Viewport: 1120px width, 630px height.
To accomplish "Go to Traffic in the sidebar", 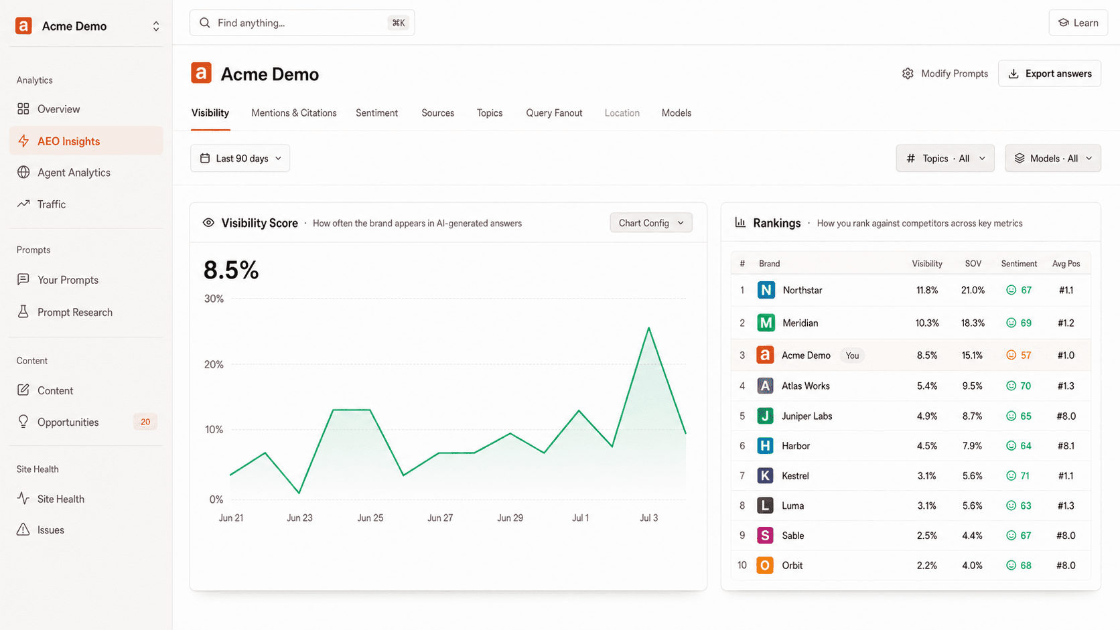I will (86, 204).
